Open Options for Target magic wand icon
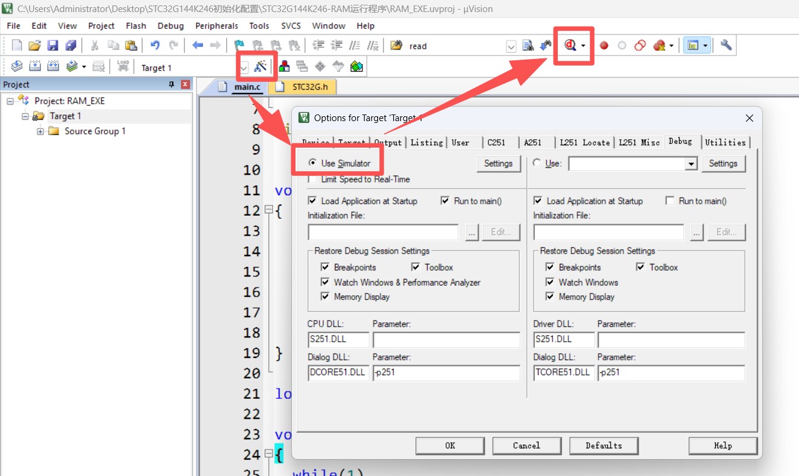This screenshot has height=476, width=799. (261, 67)
